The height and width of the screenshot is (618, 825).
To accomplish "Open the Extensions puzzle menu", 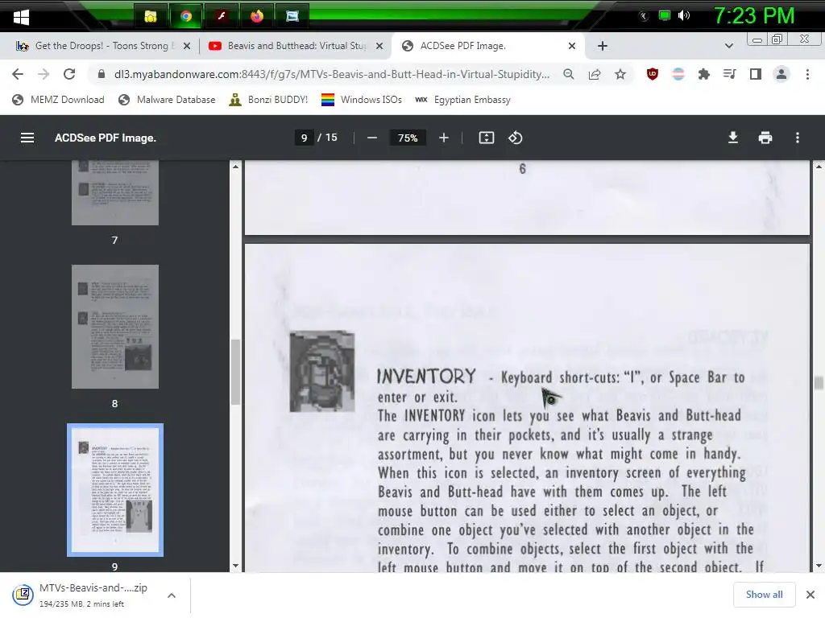I will point(704,74).
